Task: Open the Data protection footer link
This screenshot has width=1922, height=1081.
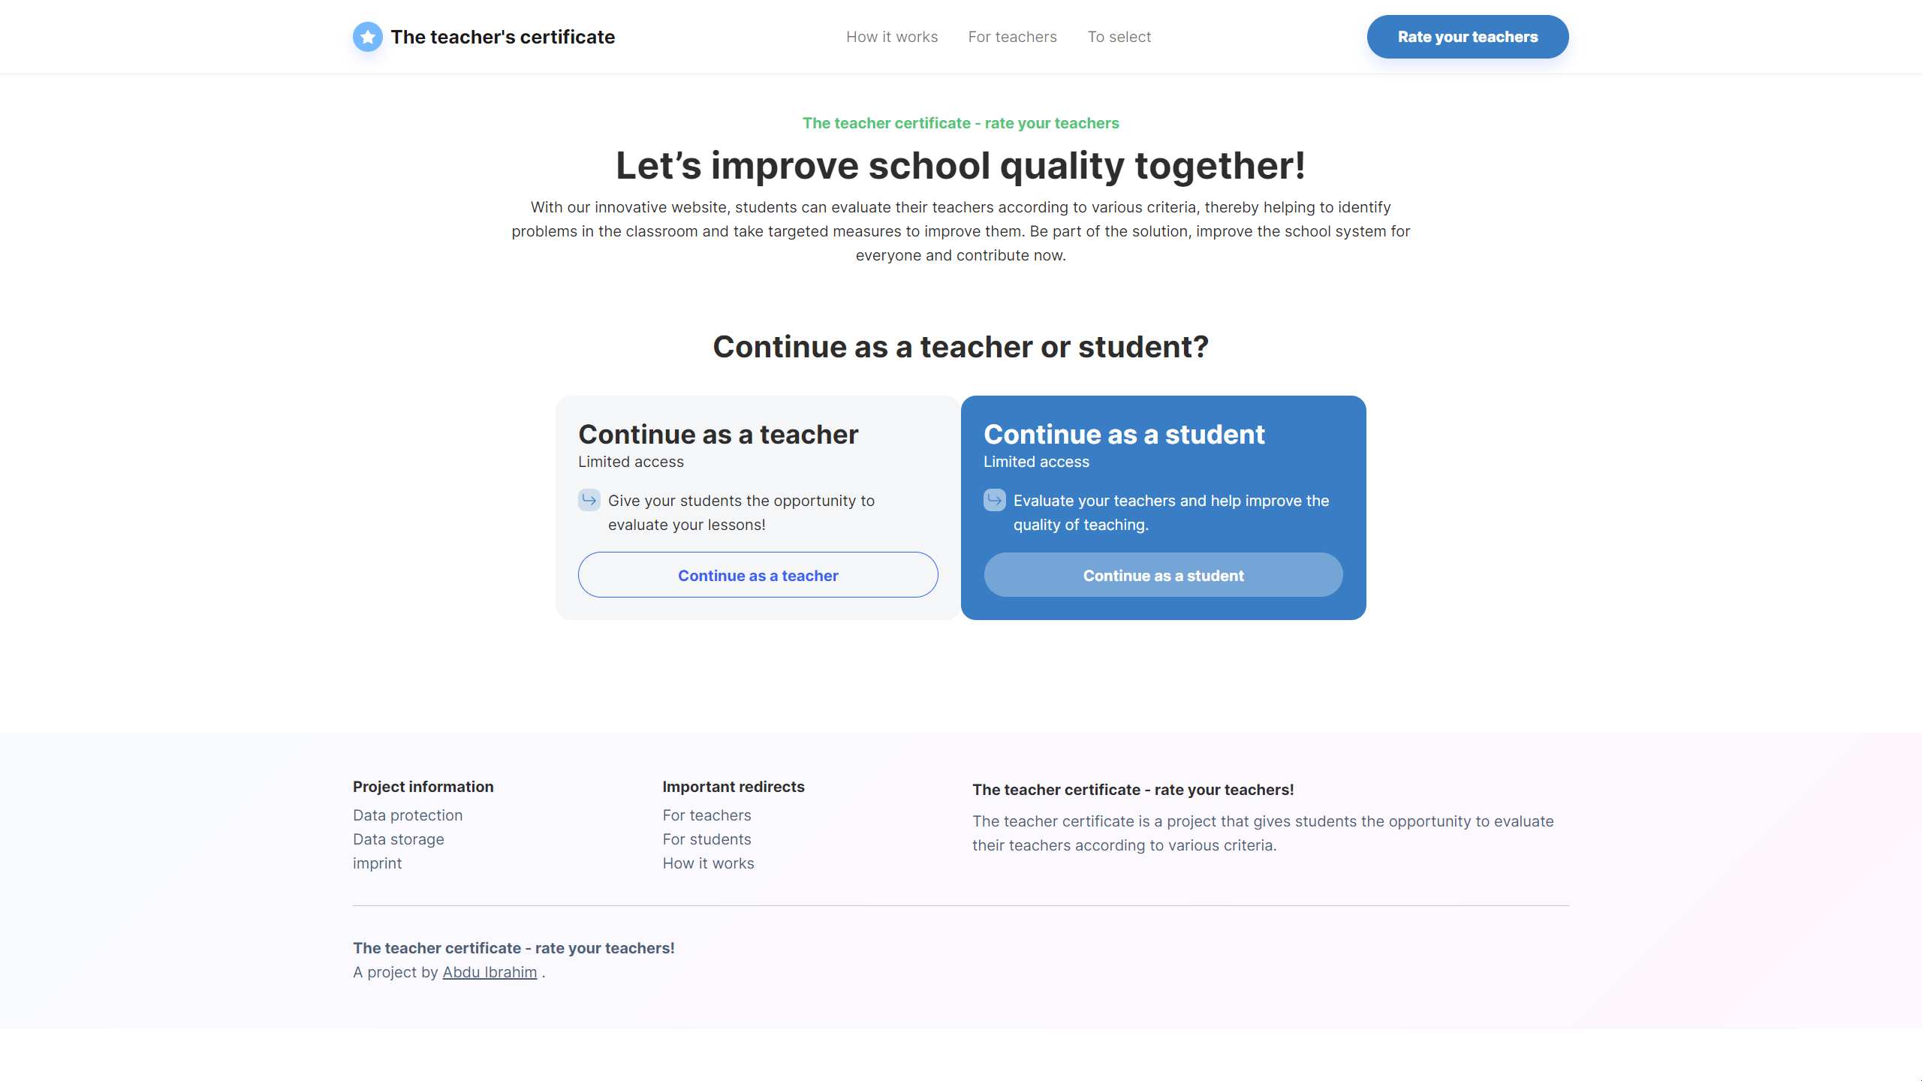Action: 408,815
